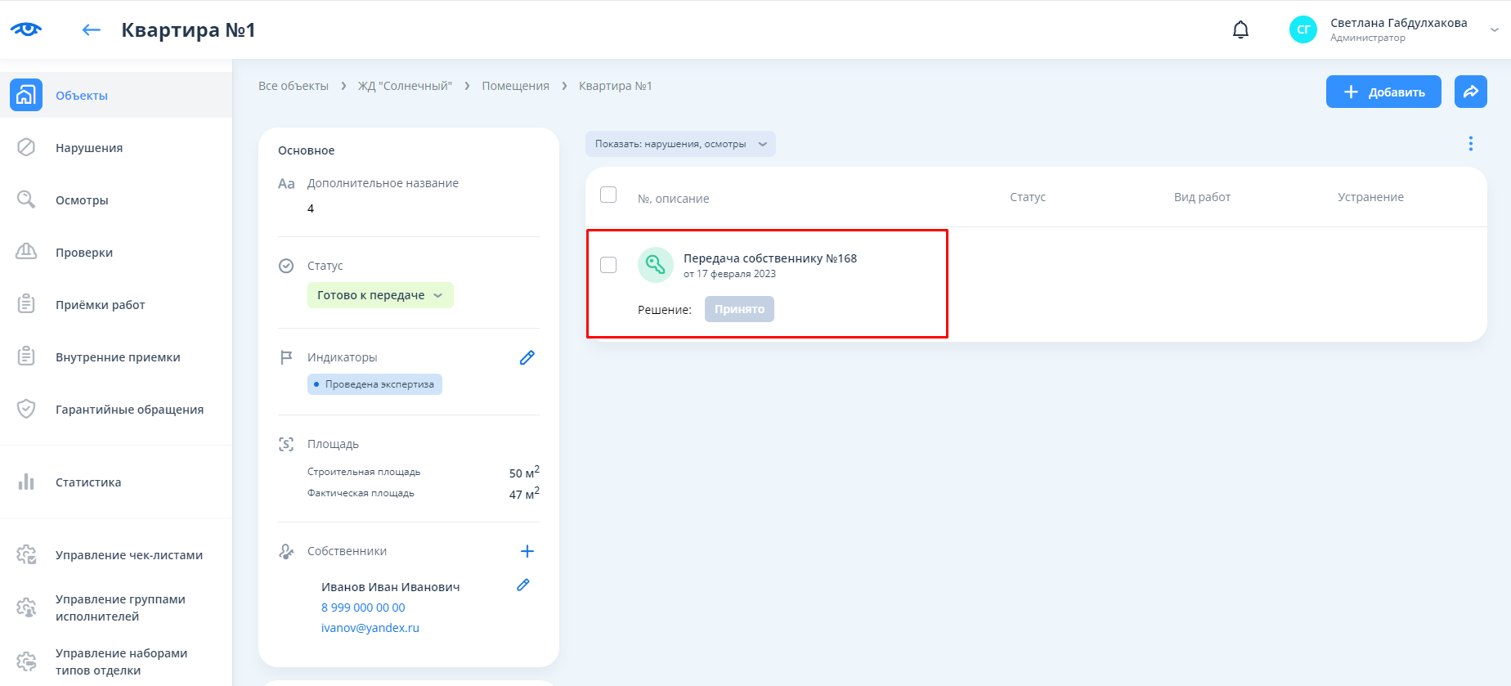Edit indicators with the pencil icon
1511x686 pixels.
(x=527, y=357)
